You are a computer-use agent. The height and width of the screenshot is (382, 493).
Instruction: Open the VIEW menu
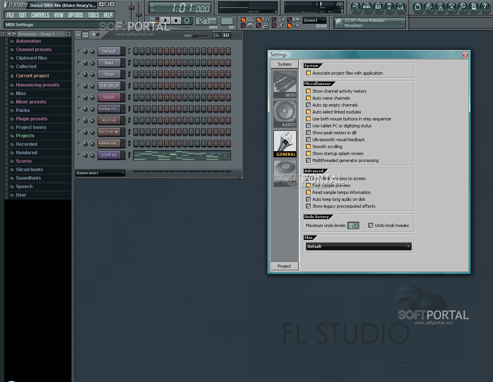[59, 15]
